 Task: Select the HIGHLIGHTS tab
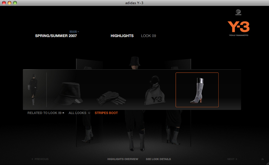(x=122, y=36)
